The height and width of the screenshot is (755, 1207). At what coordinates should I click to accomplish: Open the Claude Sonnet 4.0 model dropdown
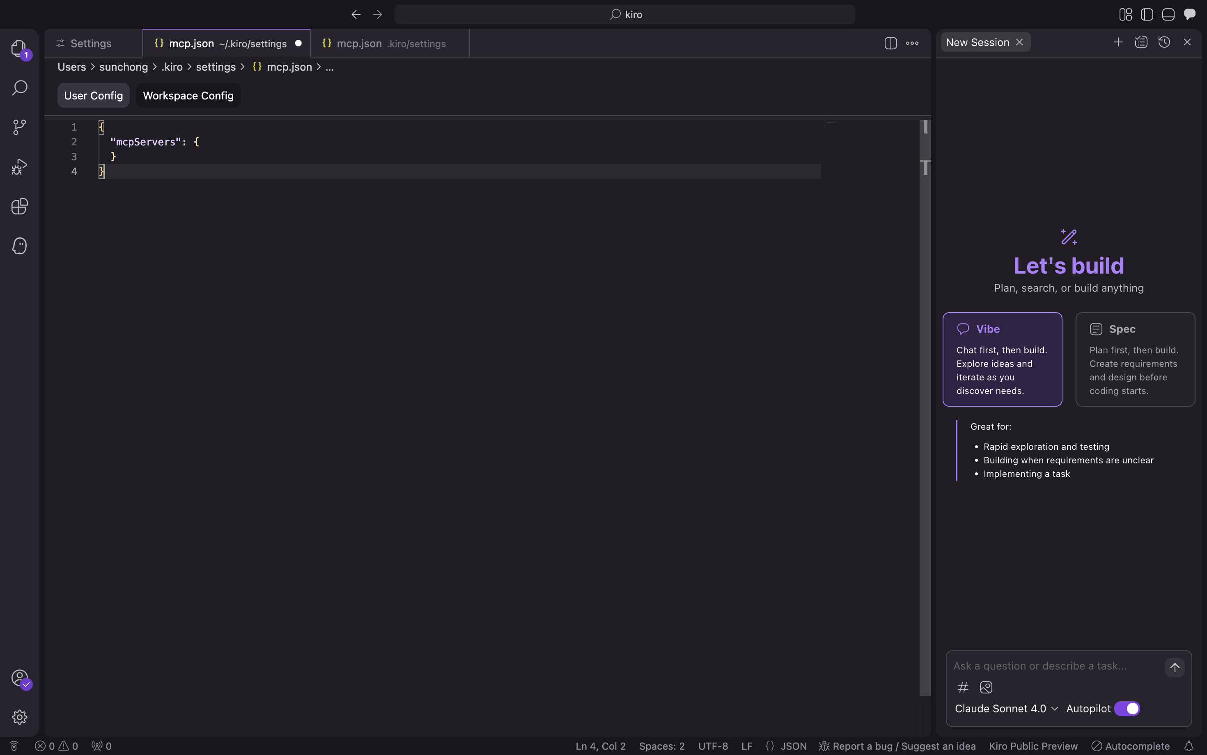click(1006, 709)
